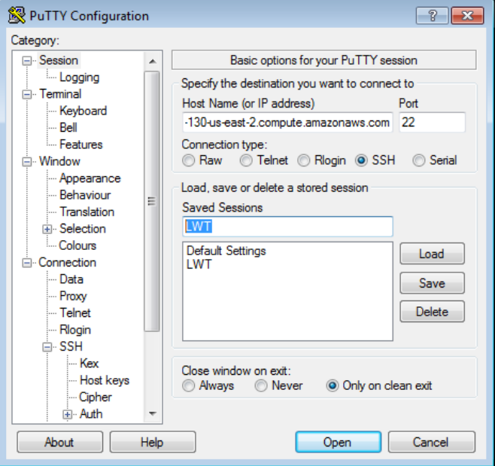Open the Kex category

(89, 364)
